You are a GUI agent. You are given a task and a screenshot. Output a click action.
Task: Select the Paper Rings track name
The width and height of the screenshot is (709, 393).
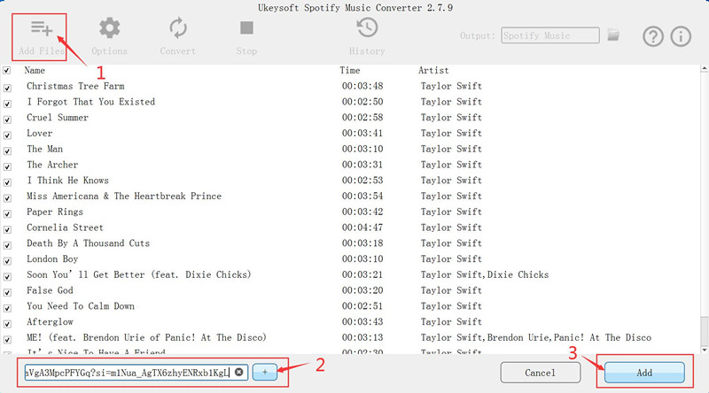(x=55, y=212)
